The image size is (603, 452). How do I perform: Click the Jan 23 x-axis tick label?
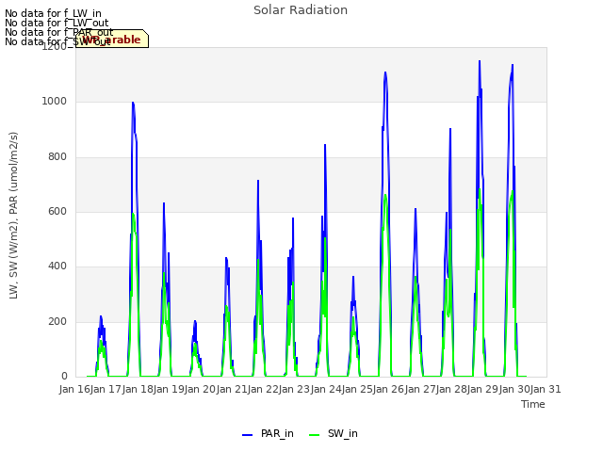point(295,389)
